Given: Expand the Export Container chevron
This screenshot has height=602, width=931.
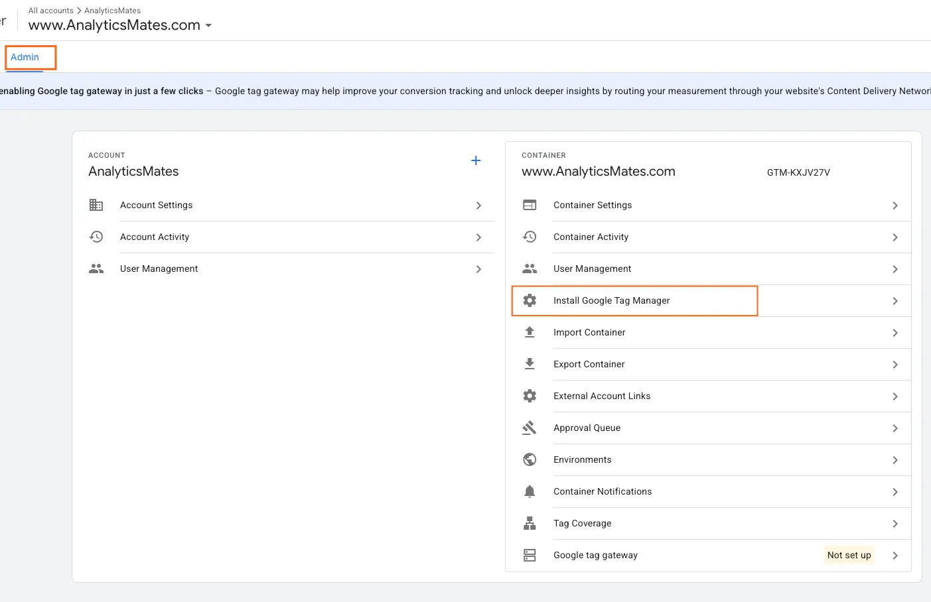Looking at the screenshot, I should tap(895, 365).
